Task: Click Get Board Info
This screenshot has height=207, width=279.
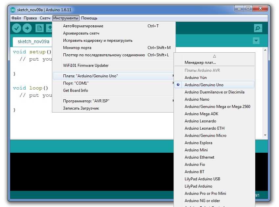Action: (x=76, y=91)
